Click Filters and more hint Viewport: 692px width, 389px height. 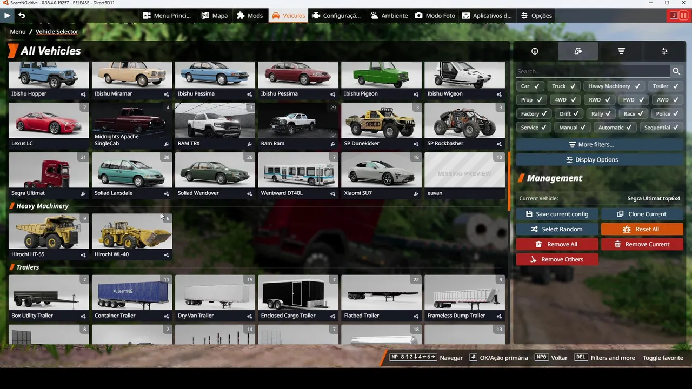(x=613, y=358)
